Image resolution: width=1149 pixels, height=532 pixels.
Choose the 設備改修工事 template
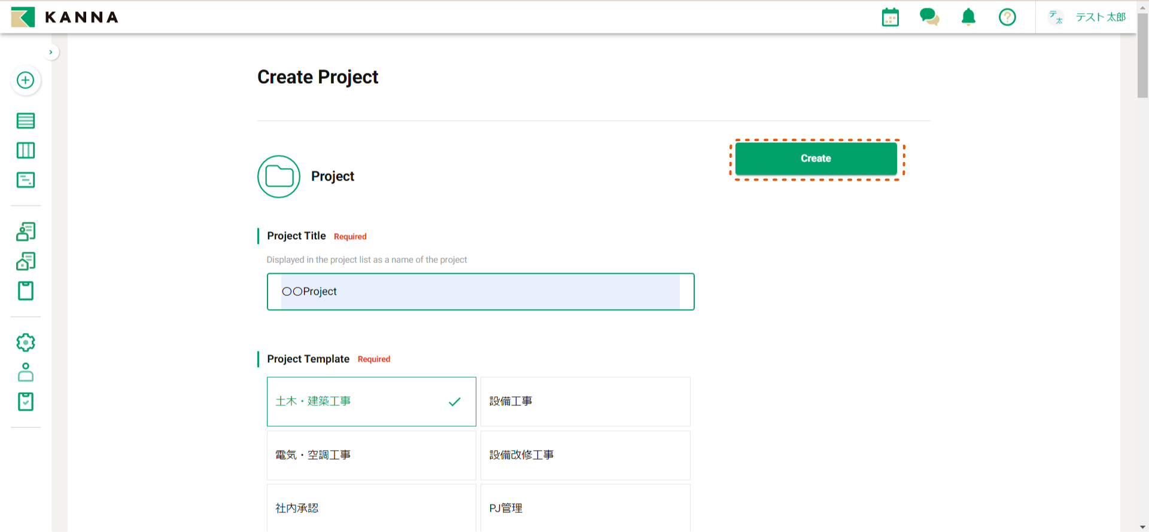[585, 455]
